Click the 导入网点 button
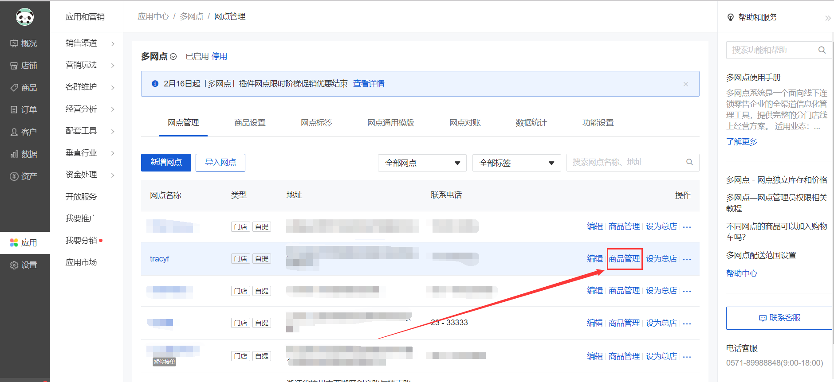 pyautogui.click(x=220, y=162)
